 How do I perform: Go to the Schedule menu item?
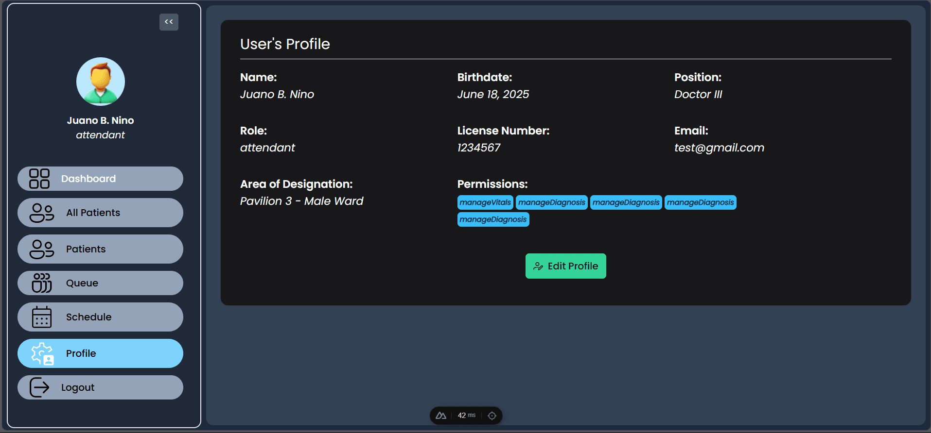click(x=100, y=317)
